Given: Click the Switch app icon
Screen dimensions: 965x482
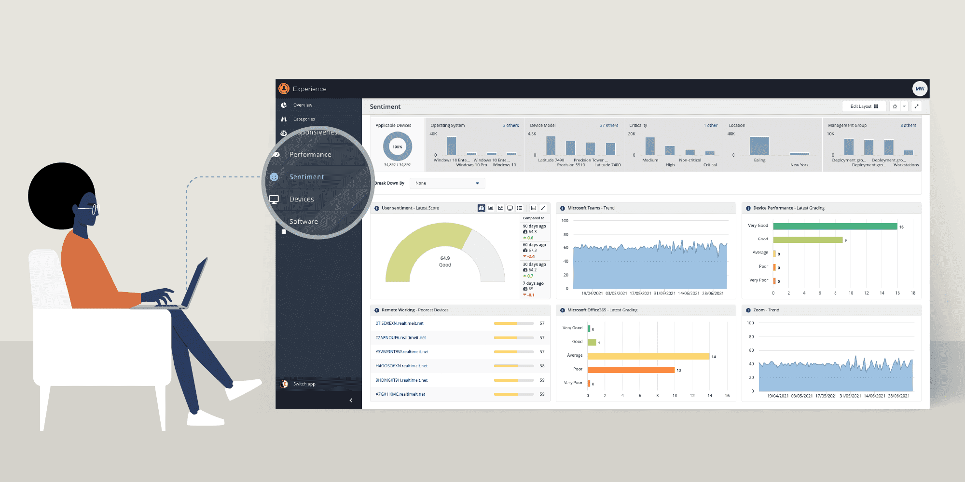Looking at the screenshot, I should pyautogui.click(x=284, y=384).
